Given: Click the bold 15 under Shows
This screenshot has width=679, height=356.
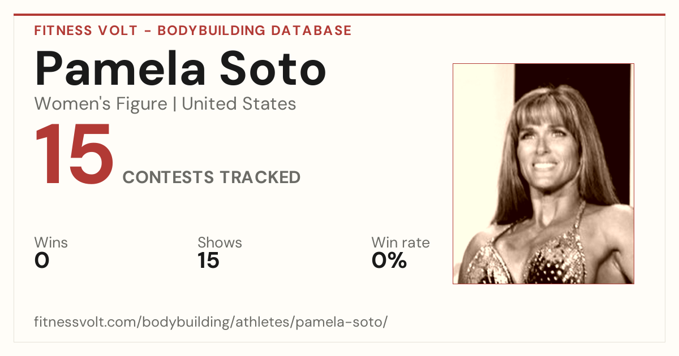Looking at the screenshot, I should pyautogui.click(x=208, y=261).
